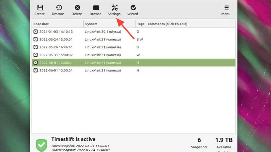
Task: Click clock icon of 2022-06-01 13:00:01 snapshot
Action: click(x=36, y=70)
